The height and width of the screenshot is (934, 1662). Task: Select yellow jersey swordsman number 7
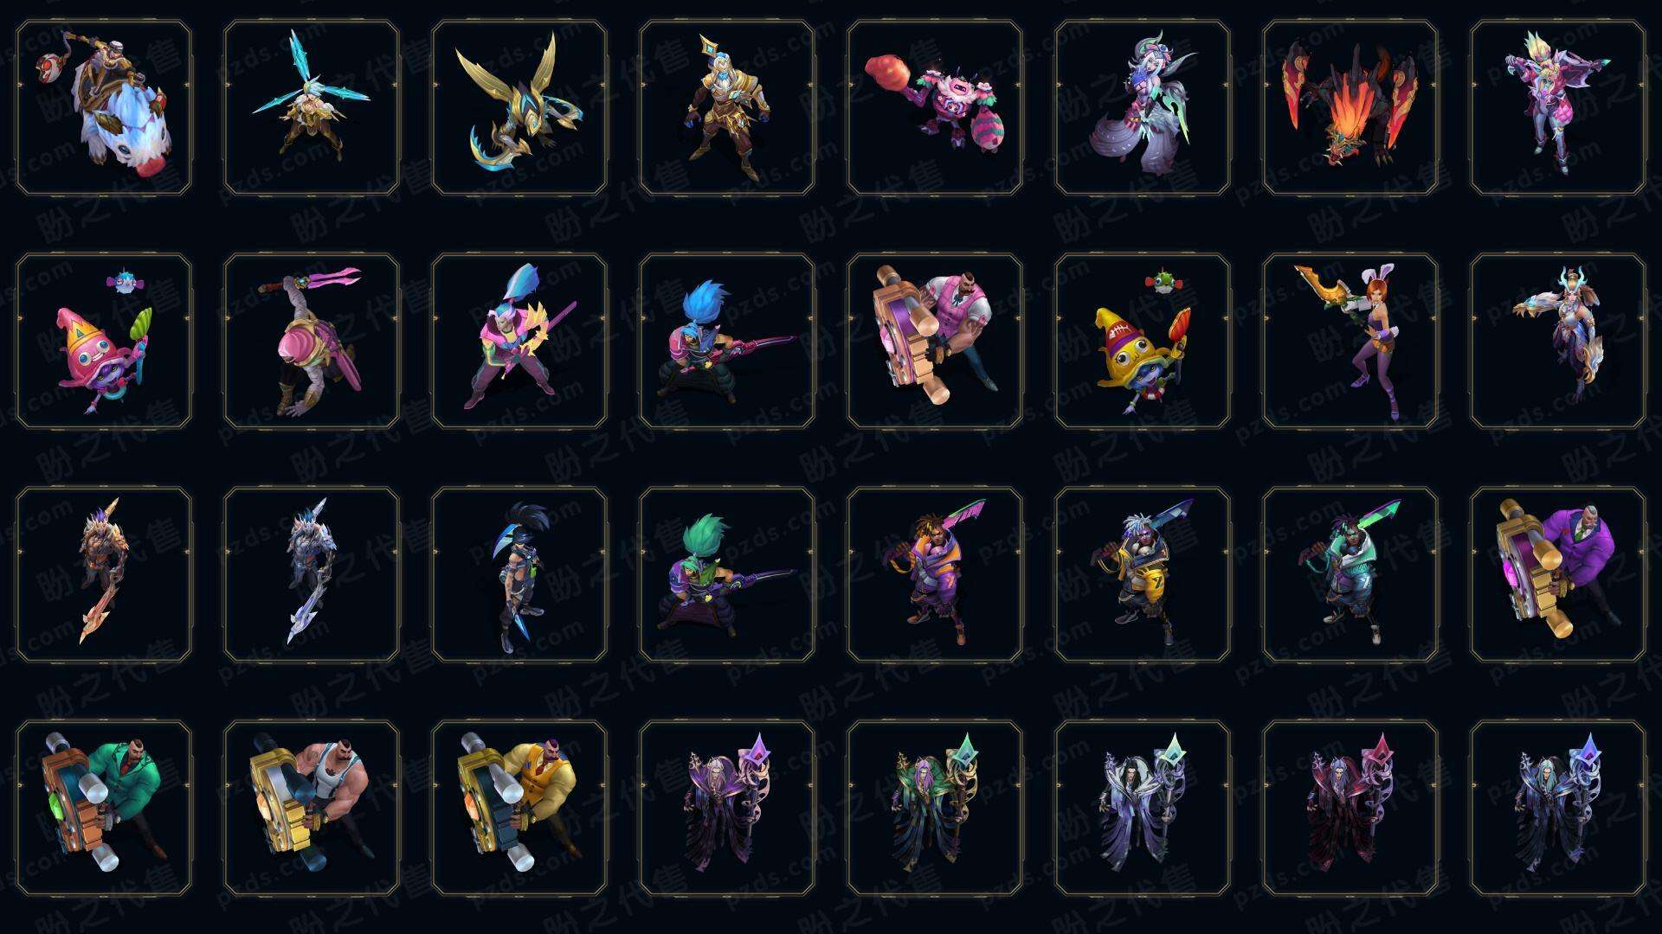coord(1143,574)
